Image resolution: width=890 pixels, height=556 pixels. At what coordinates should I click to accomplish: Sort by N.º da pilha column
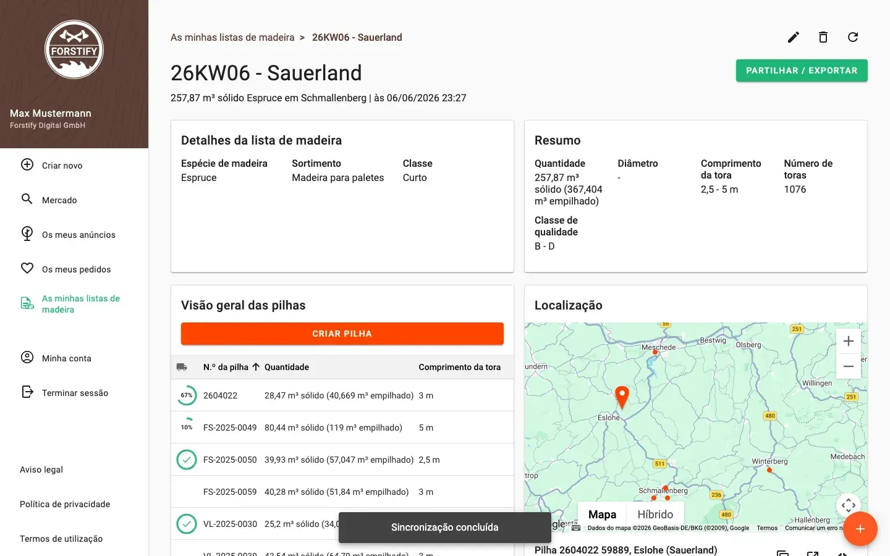coord(231,367)
